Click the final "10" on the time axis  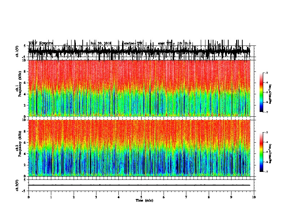click(x=254, y=197)
